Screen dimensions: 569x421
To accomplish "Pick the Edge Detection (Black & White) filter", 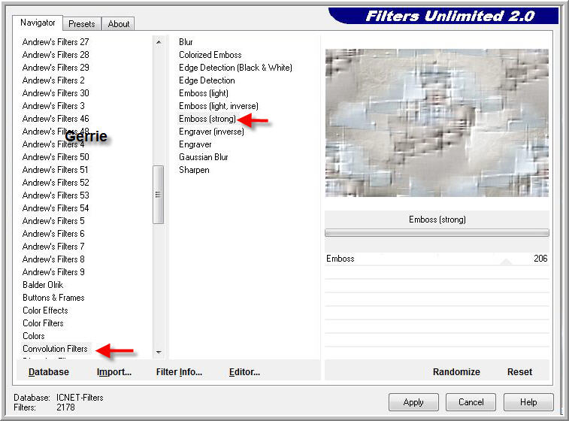I will click(x=235, y=68).
